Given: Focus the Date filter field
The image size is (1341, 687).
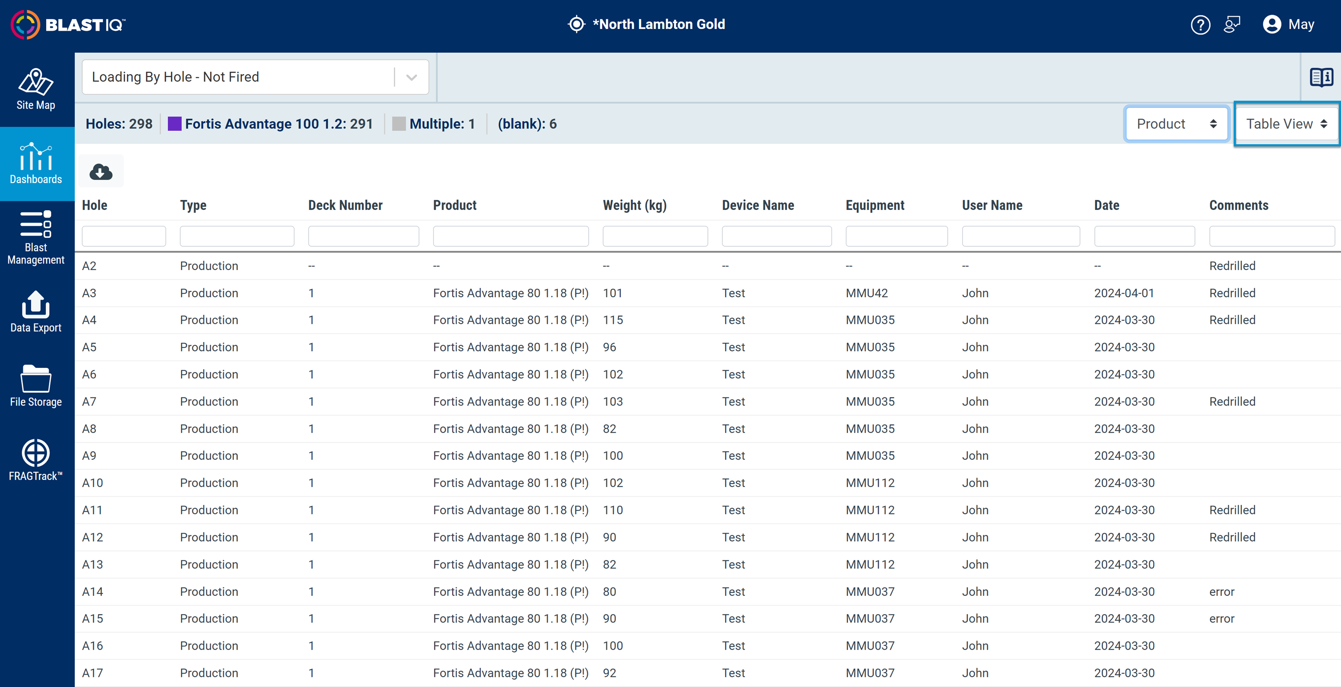Looking at the screenshot, I should coord(1144,236).
